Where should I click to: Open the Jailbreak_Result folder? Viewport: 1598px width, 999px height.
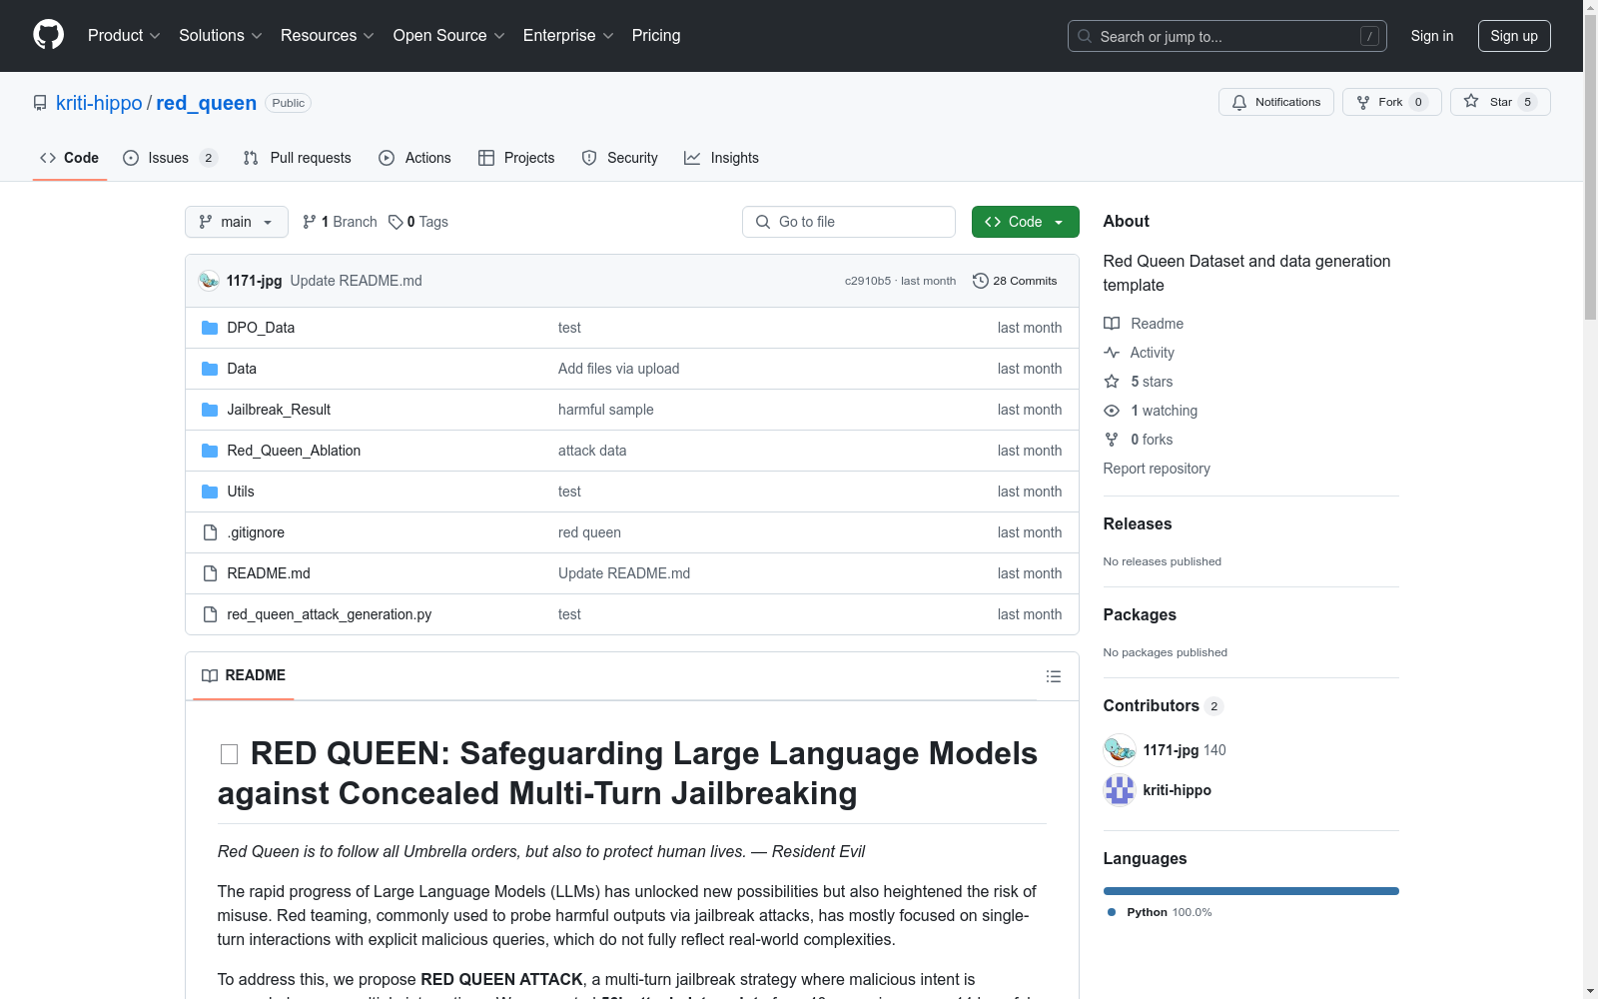279,410
